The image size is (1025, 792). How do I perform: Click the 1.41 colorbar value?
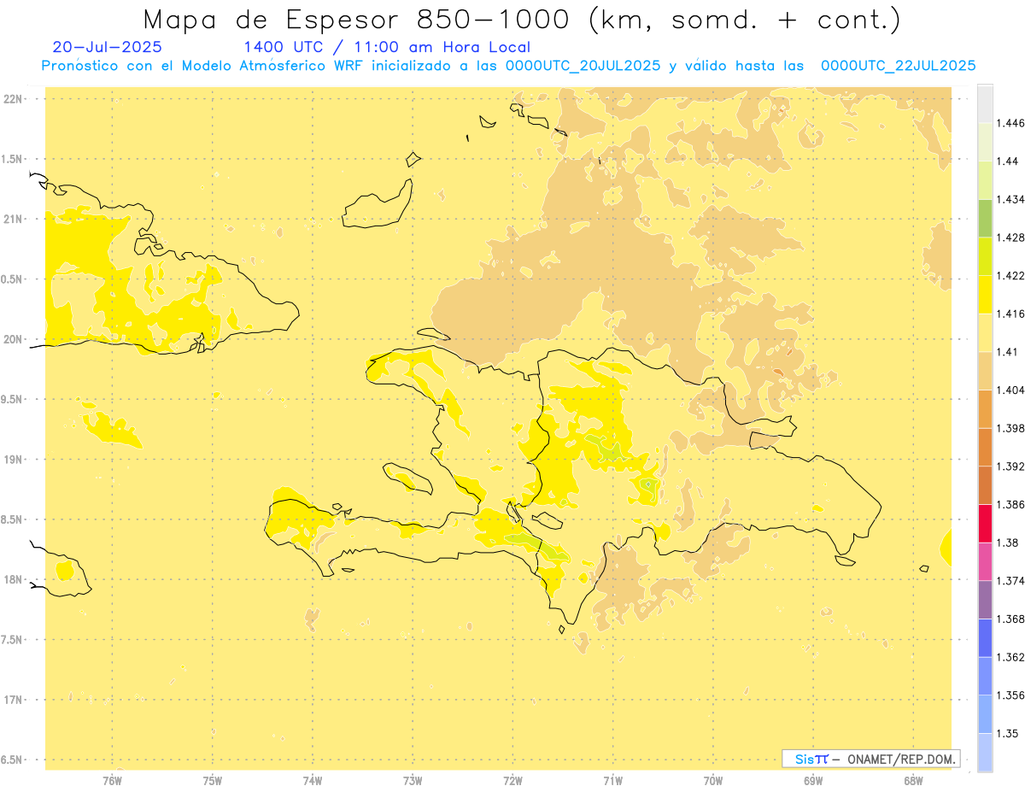[1007, 352]
